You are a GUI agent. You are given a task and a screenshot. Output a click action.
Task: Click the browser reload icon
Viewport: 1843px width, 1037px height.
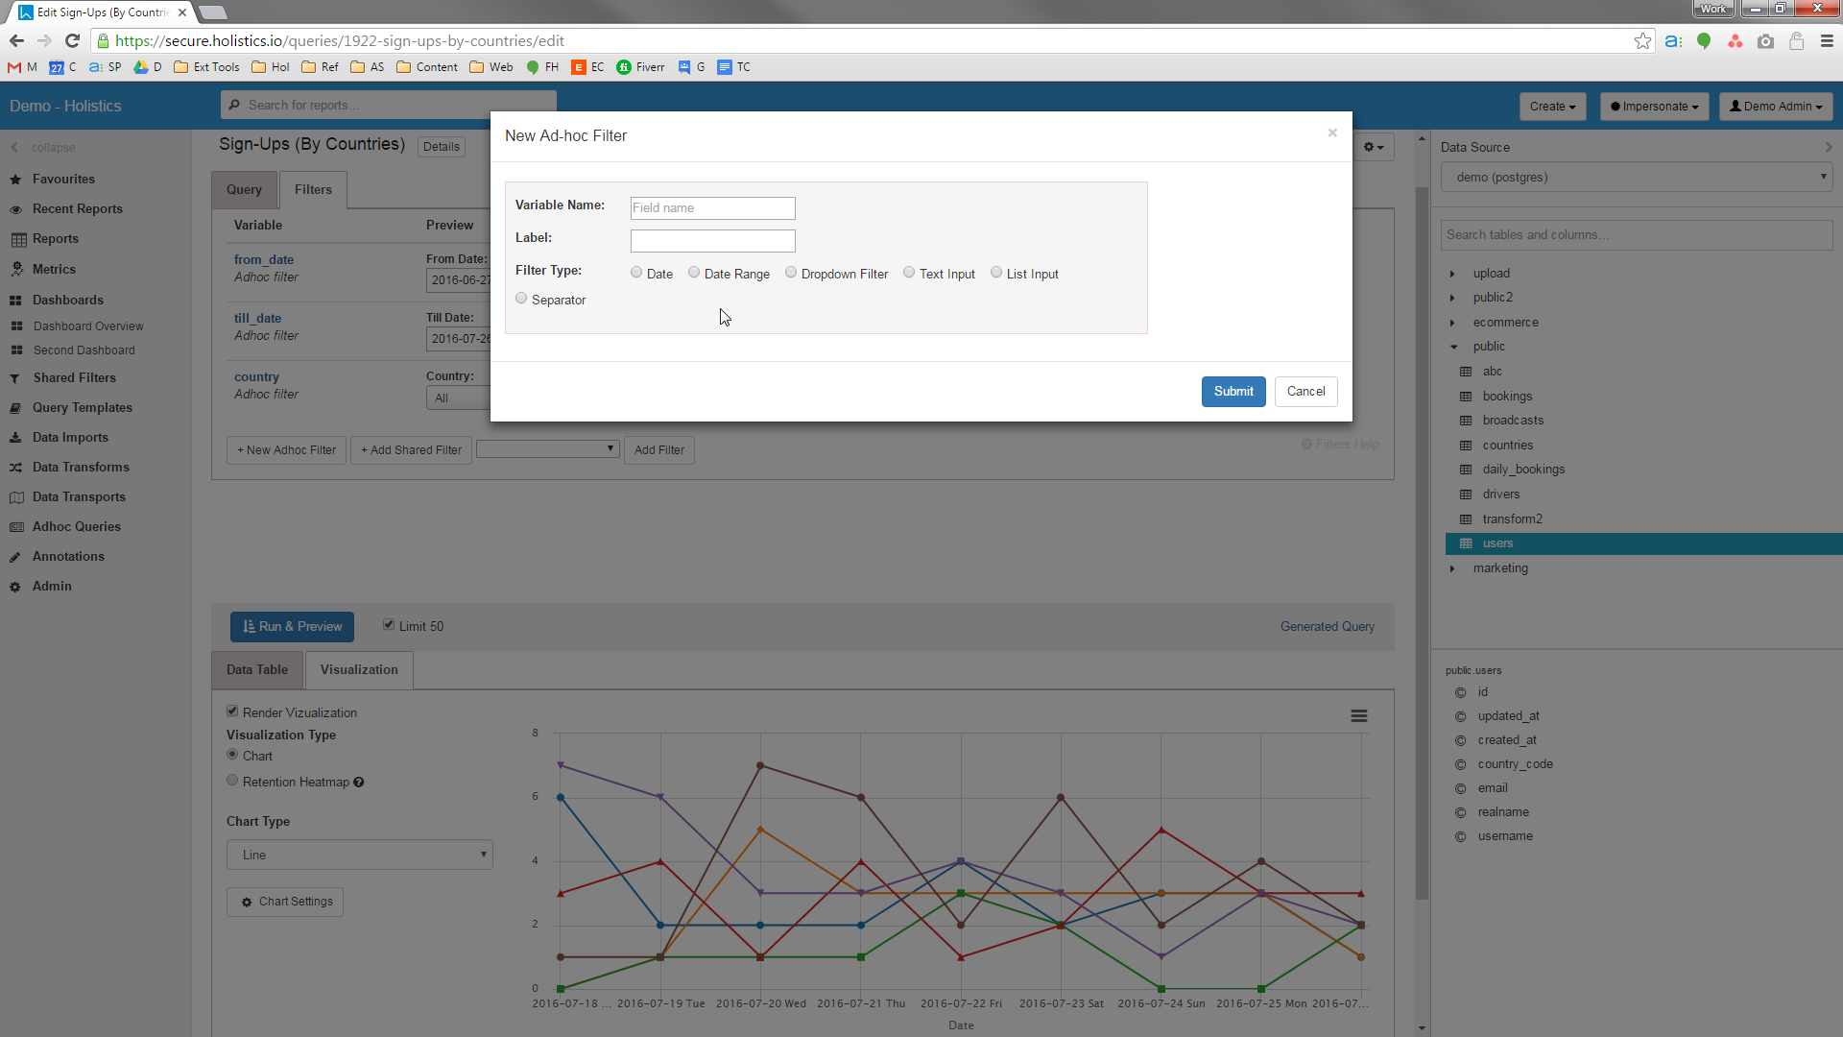72,41
